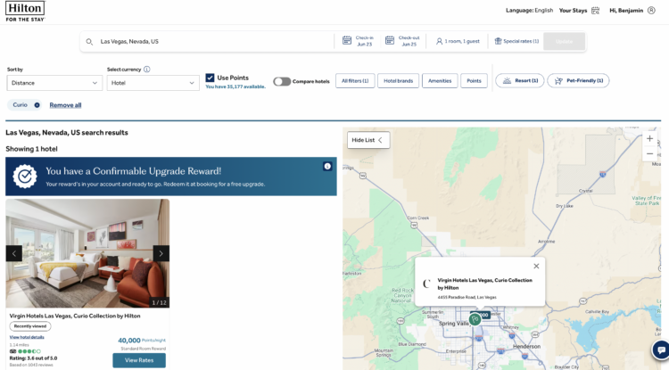This screenshot has width=669, height=370.
Task: Click the Remove all link
Action: click(65, 105)
